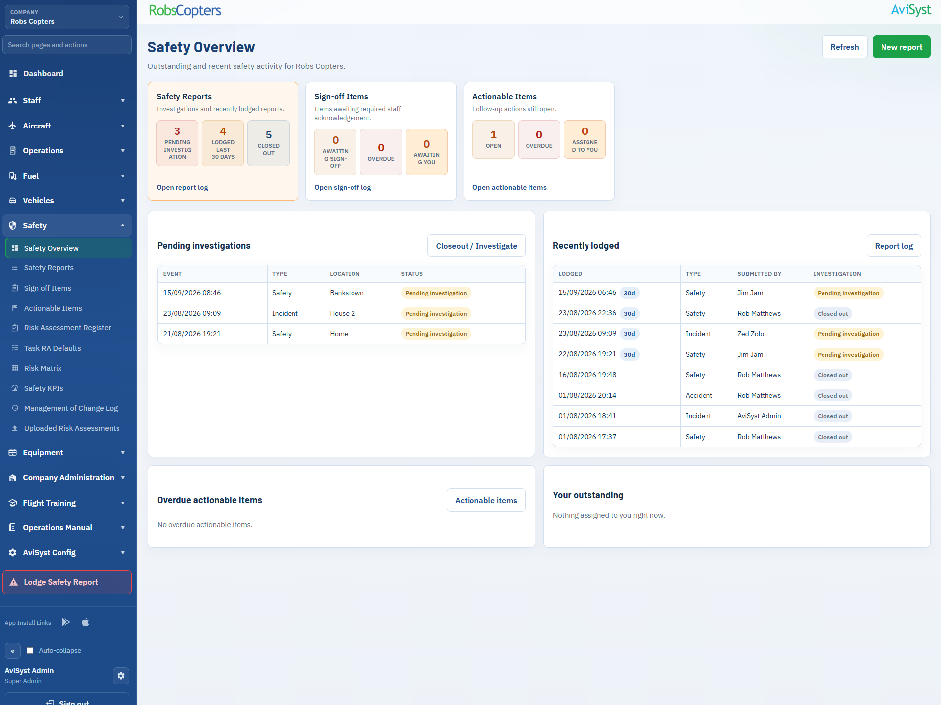Click the Dashboard grid icon

(13, 73)
